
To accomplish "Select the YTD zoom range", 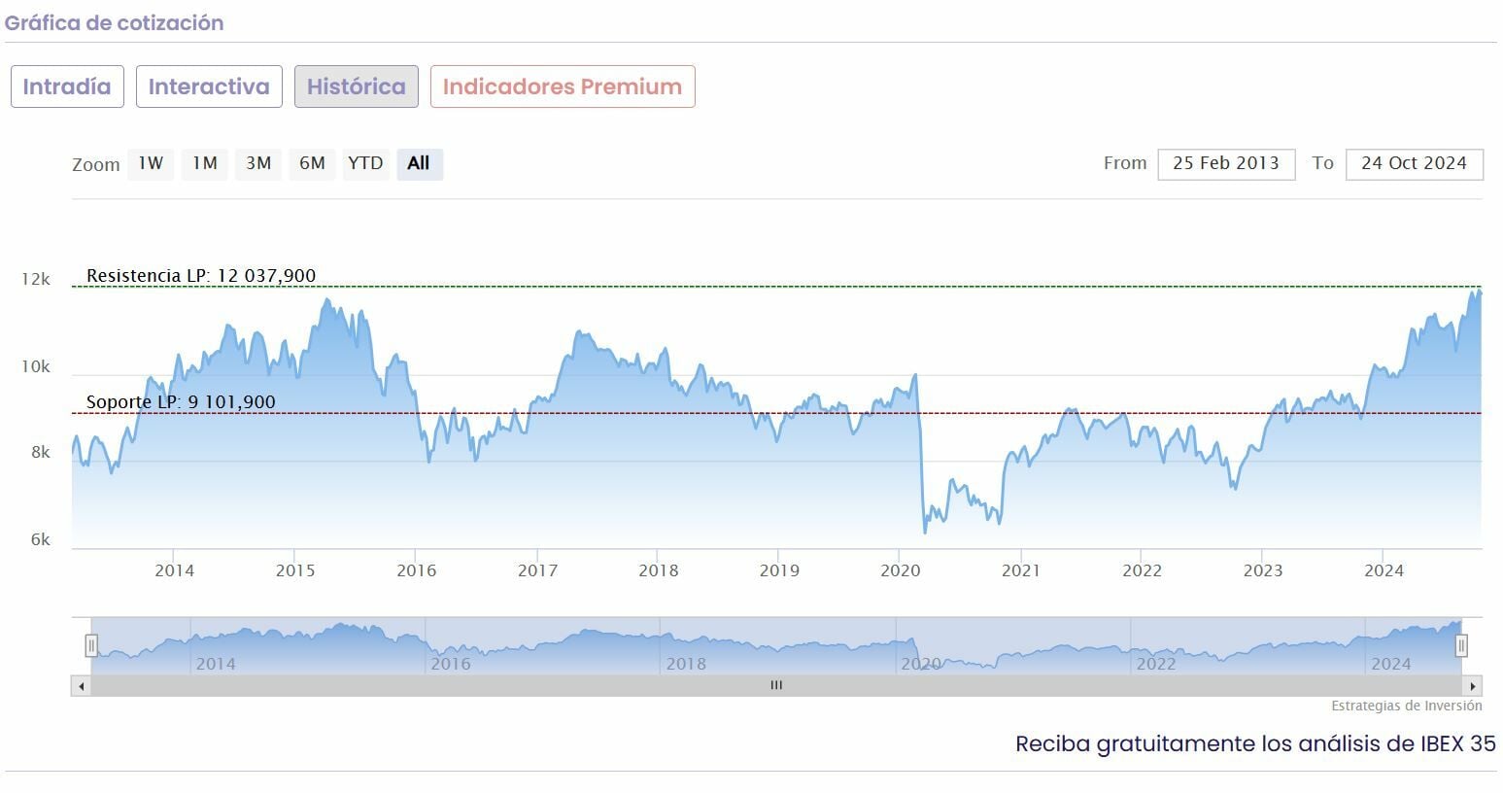I will 365,163.
